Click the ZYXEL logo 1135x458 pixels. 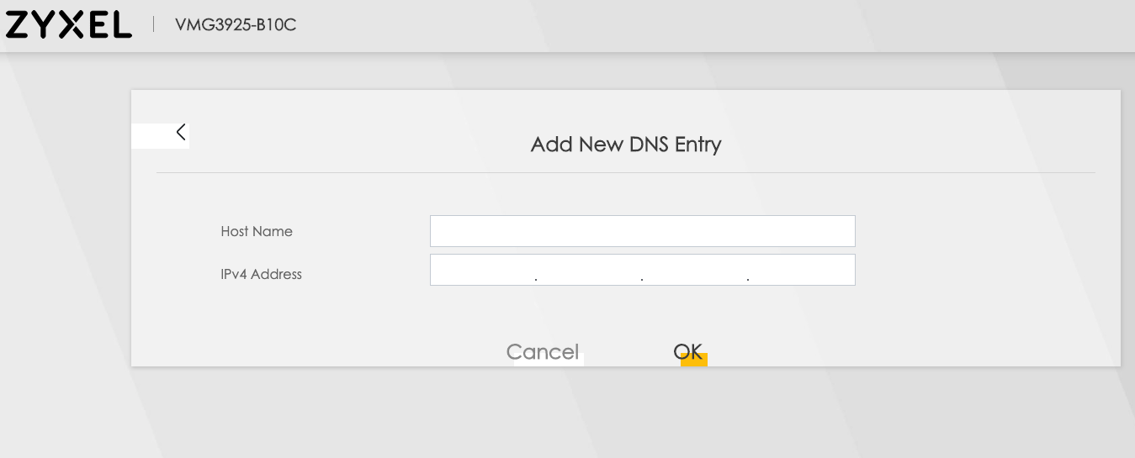tap(68, 25)
